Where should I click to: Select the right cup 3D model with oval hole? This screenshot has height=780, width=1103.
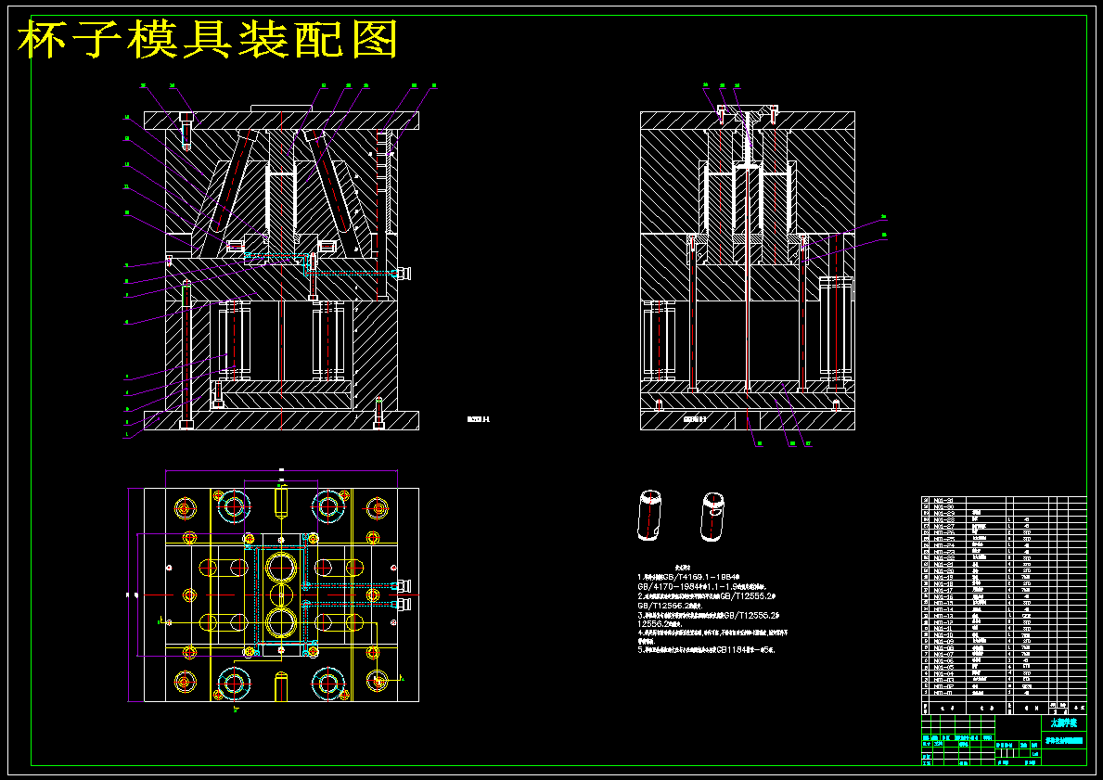click(x=713, y=517)
